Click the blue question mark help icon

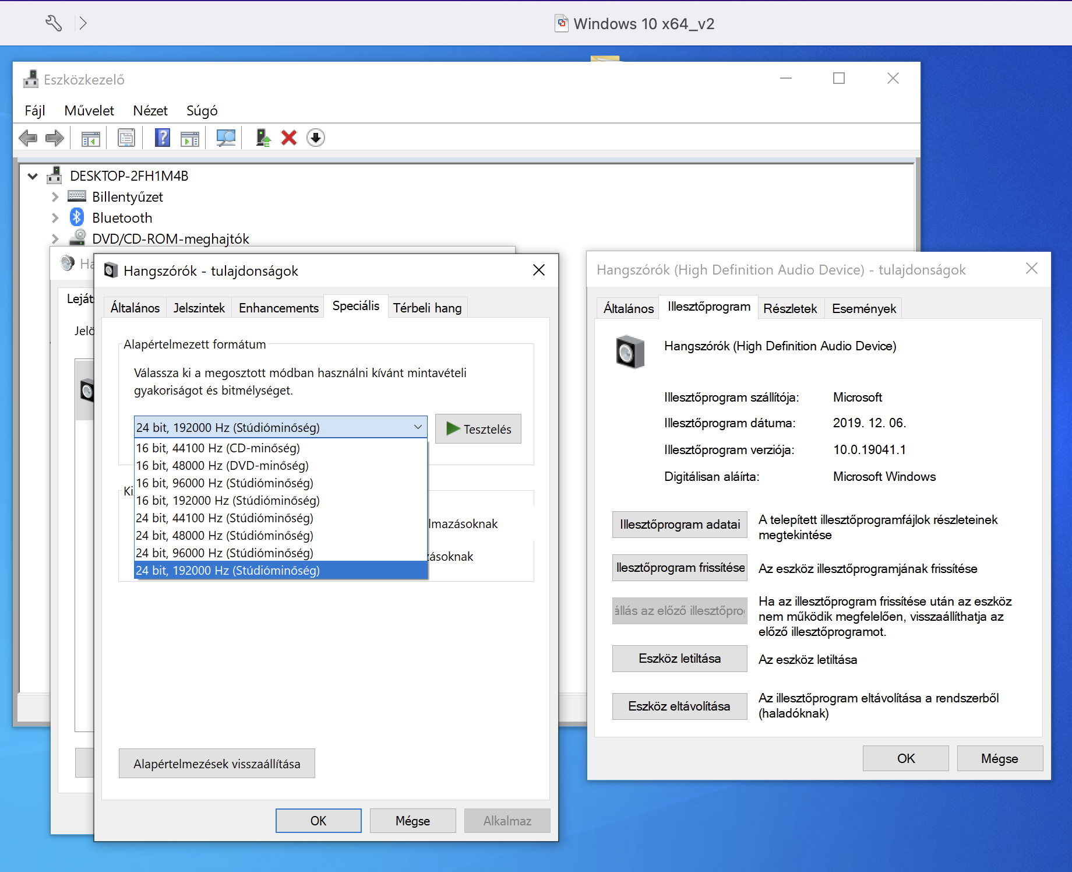[163, 138]
